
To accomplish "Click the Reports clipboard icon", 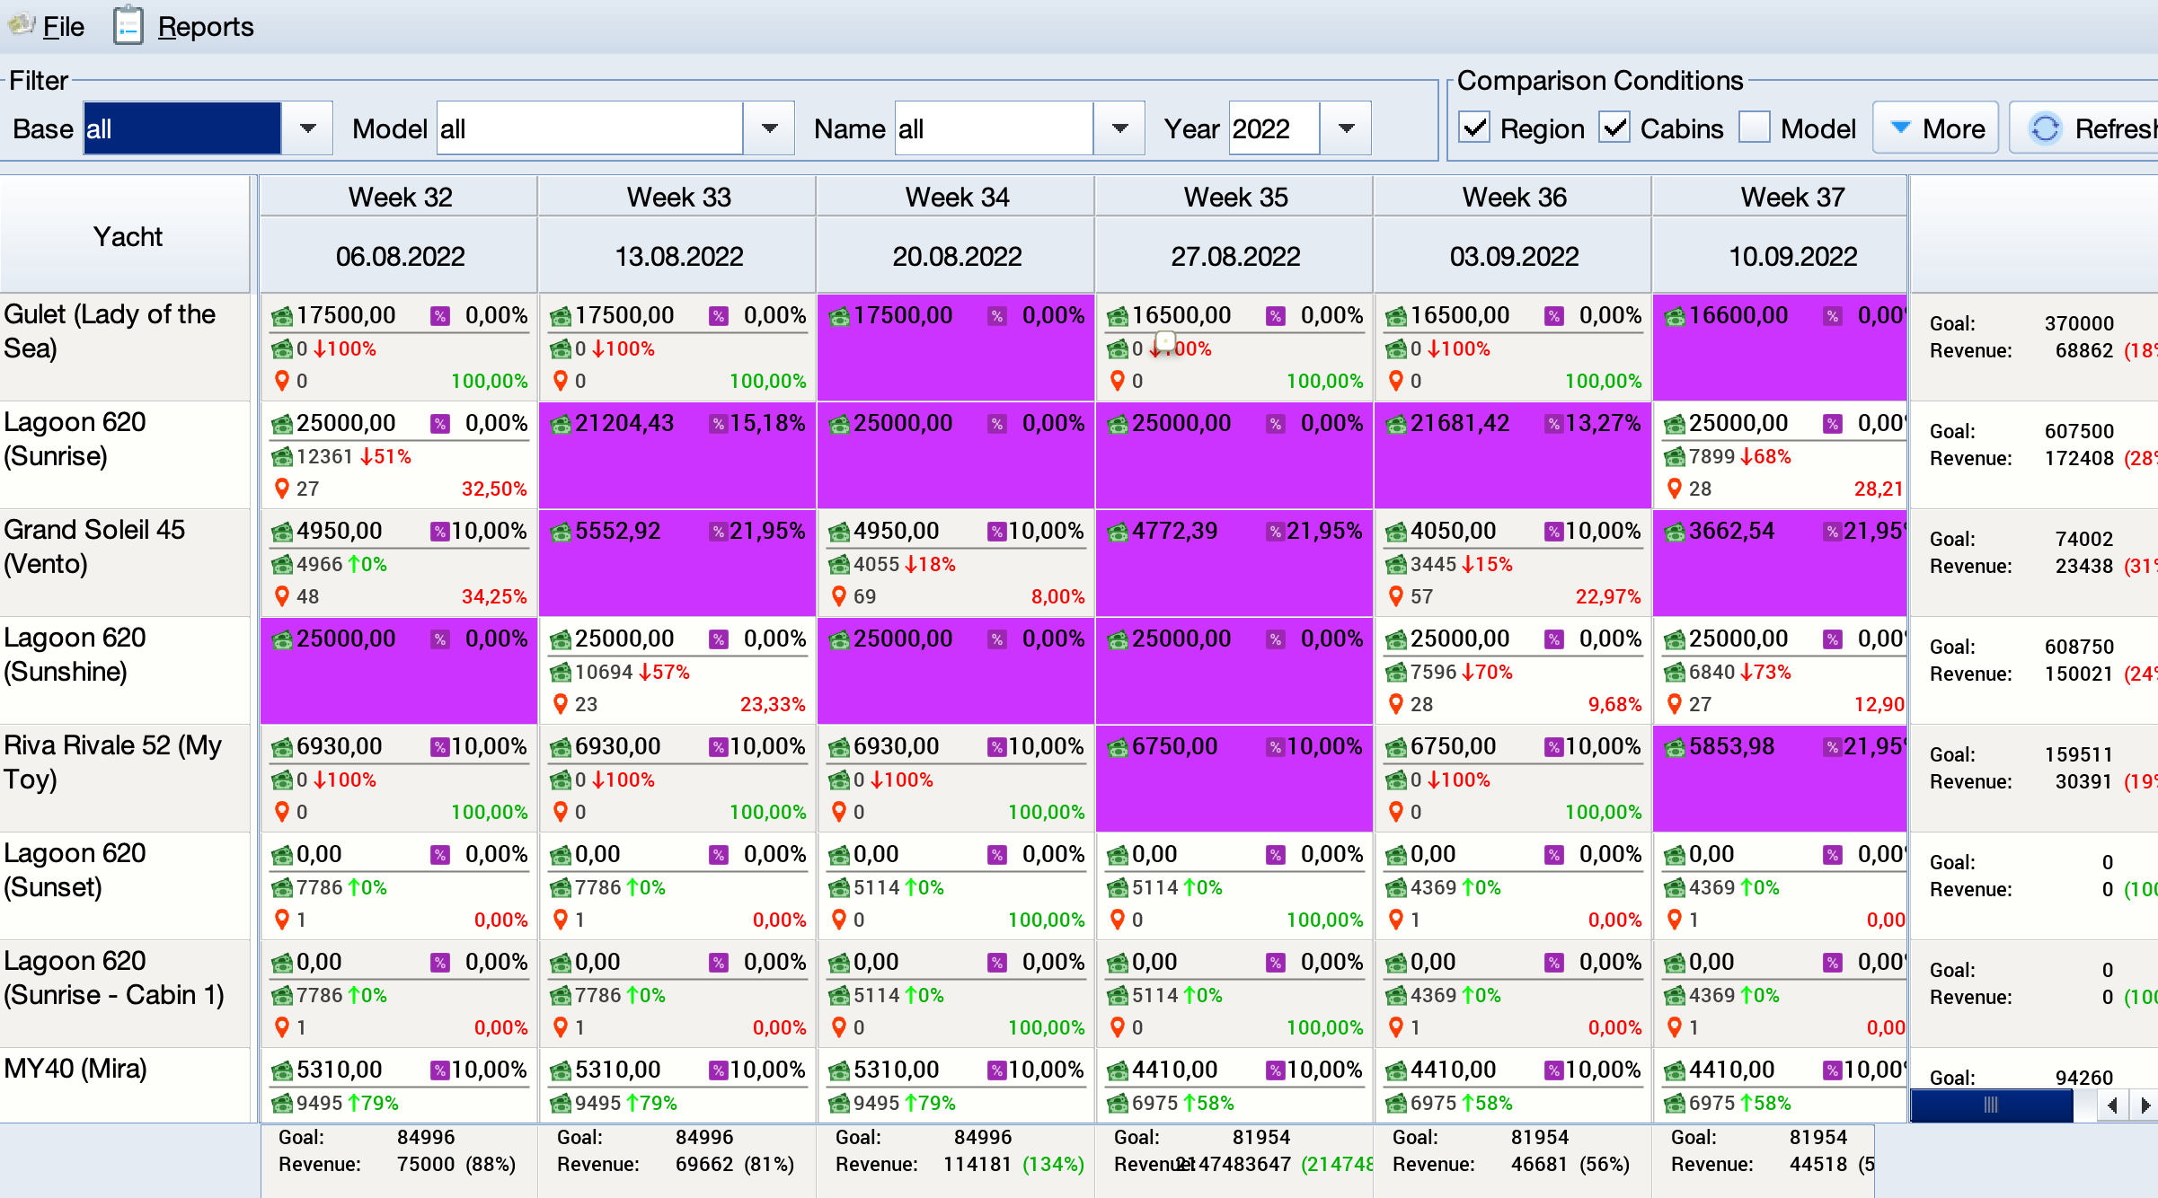I will tap(128, 26).
